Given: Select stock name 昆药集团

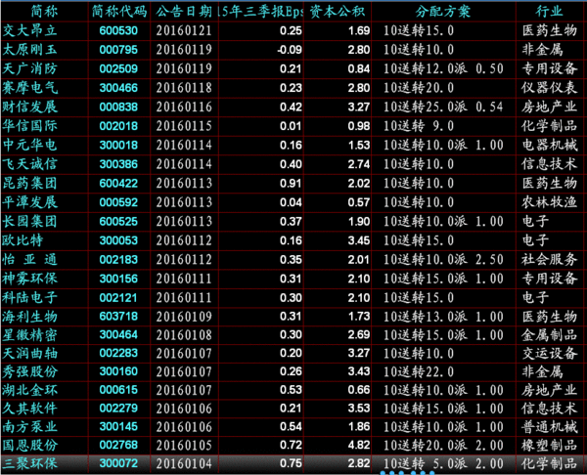Looking at the screenshot, I should click(29, 184).
